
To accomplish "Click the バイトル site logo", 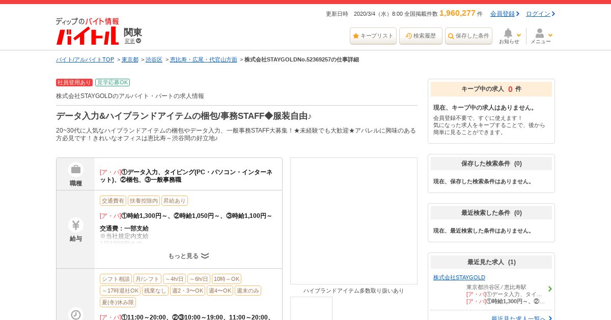I will (x=87, y=31).
